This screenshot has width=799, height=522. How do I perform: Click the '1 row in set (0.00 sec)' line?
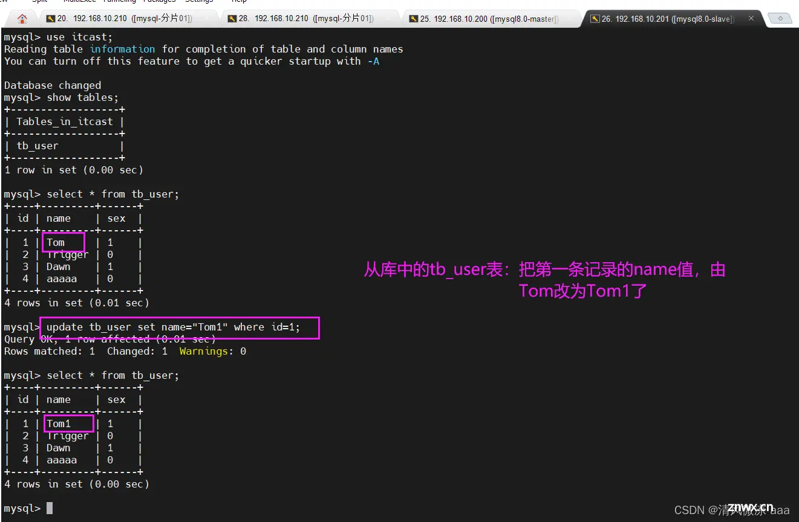(x=74, y=170)
